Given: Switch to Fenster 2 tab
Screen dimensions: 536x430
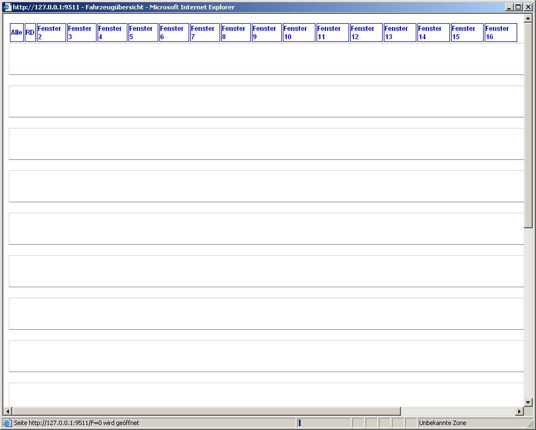Looking at the screenshot, I should click(50, 33).
